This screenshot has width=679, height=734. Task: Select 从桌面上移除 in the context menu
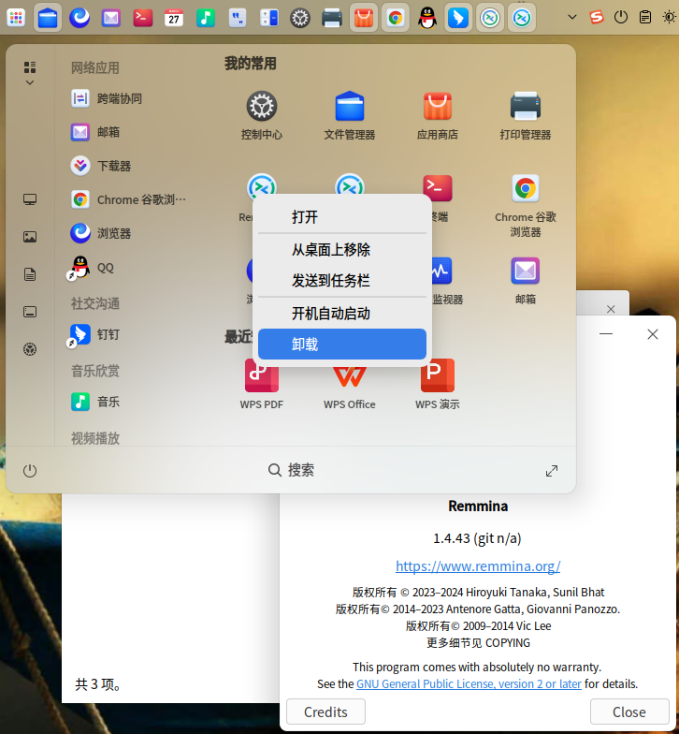[342, 249]
